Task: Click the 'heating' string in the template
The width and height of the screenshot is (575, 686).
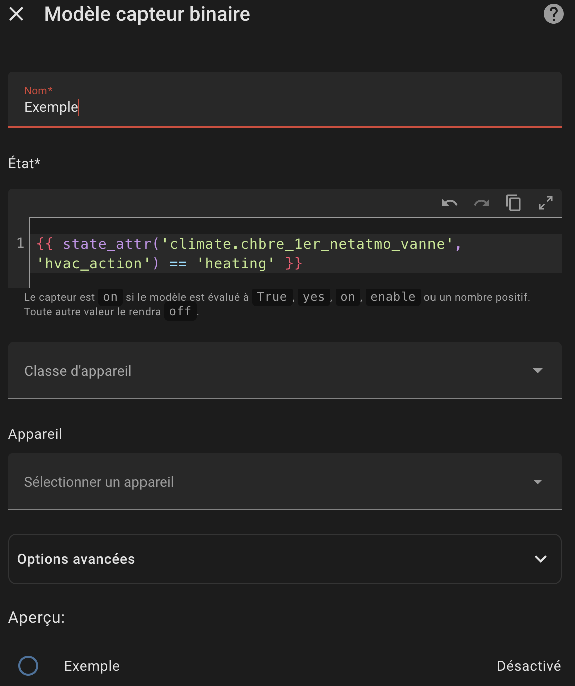Action: point(235,264)
